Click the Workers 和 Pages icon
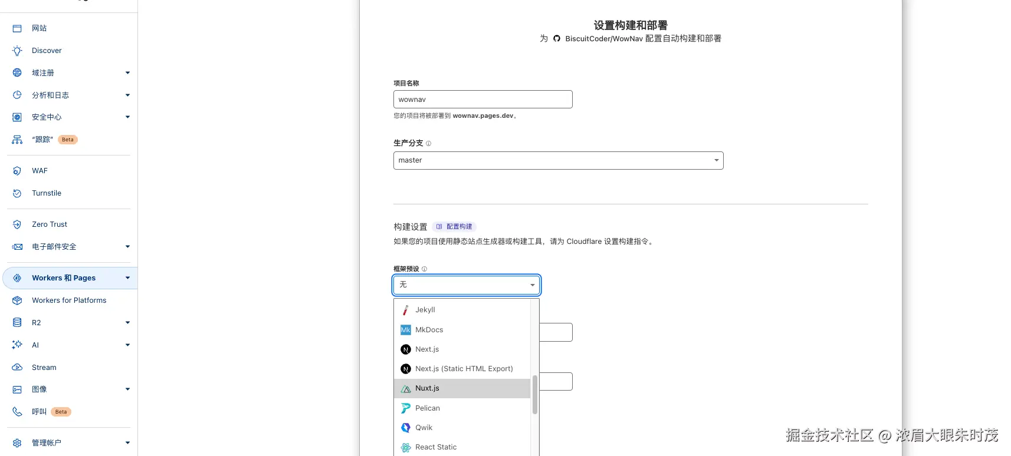 [x=17, y=278]
